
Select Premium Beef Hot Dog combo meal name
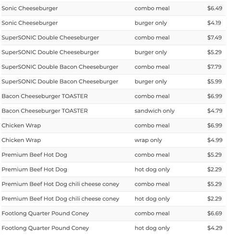pos(34,155)
